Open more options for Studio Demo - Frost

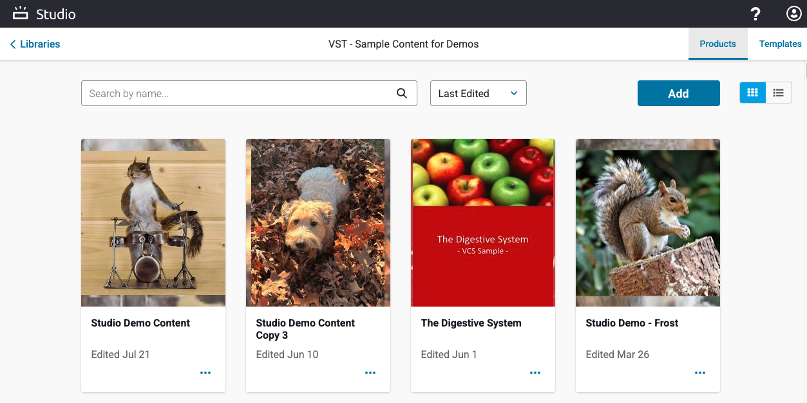click(x=700, y=373)
